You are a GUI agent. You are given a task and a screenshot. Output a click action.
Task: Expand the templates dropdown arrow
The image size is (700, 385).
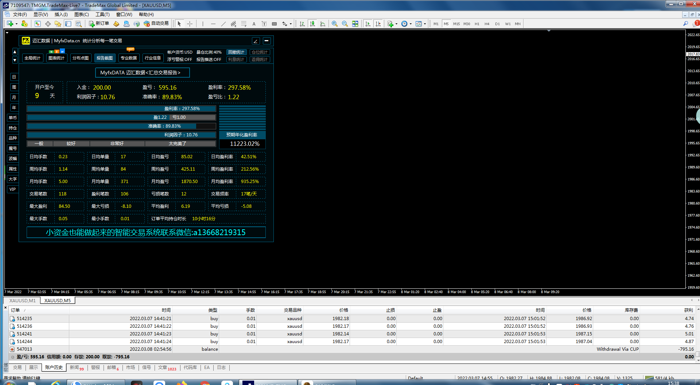point(425,24)
